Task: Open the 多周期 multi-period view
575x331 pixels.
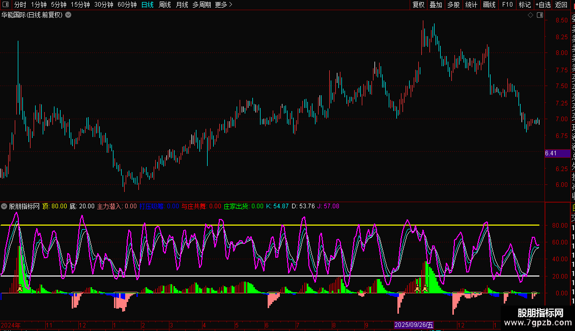Action: point(202,5)
